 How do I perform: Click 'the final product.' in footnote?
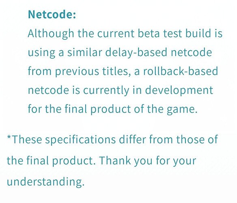(52, 161)
